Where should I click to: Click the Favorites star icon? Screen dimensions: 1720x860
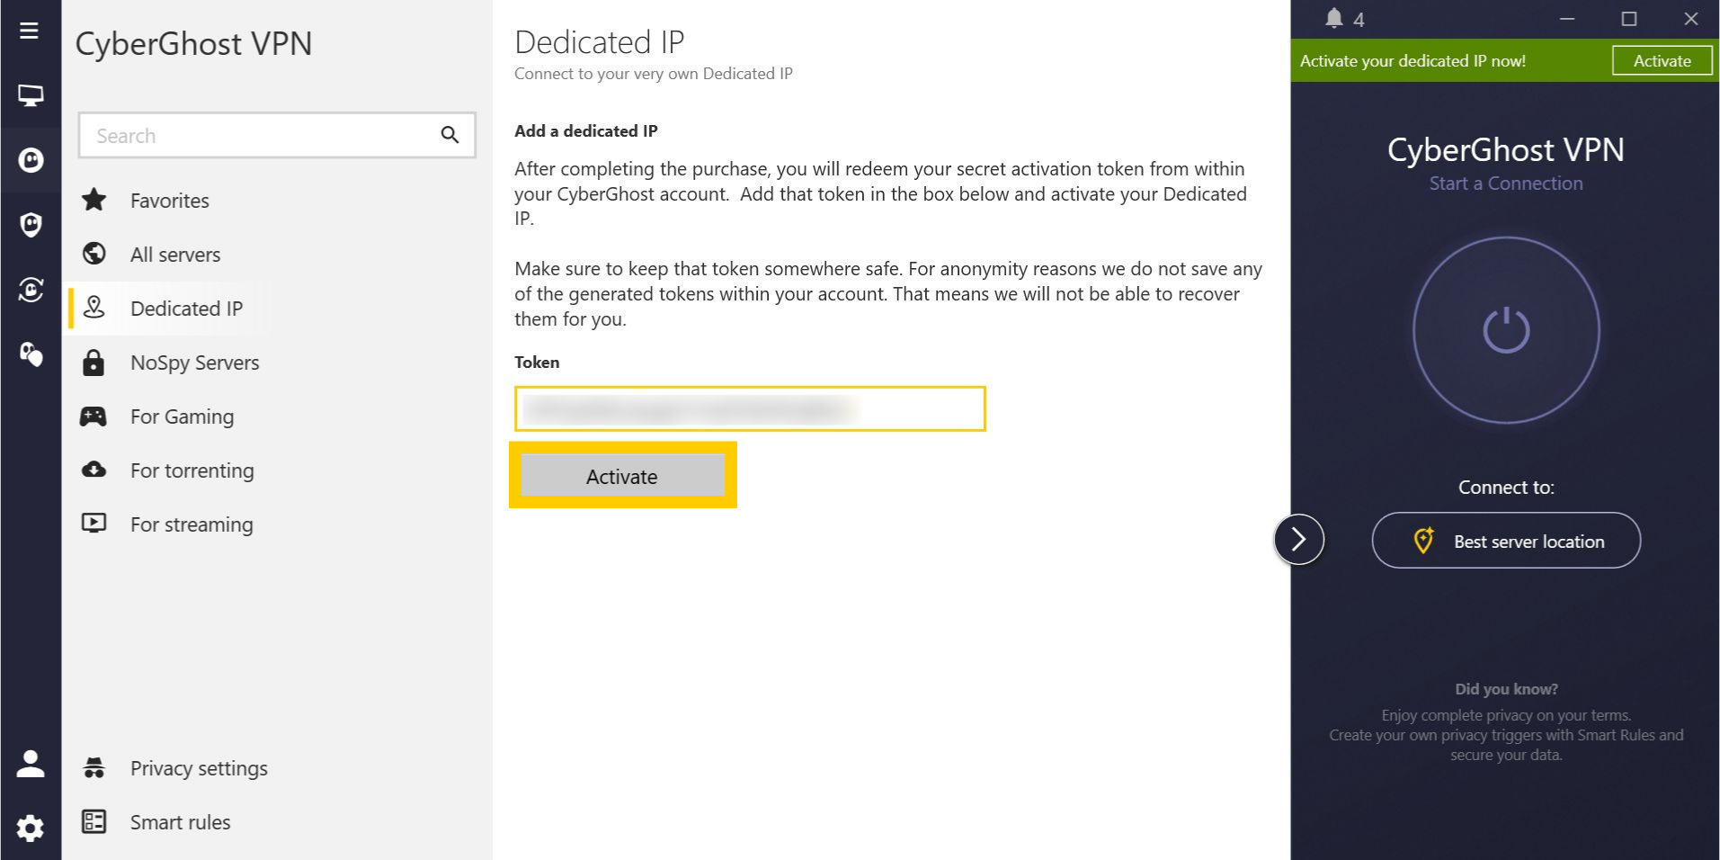(x=94, y=200)
